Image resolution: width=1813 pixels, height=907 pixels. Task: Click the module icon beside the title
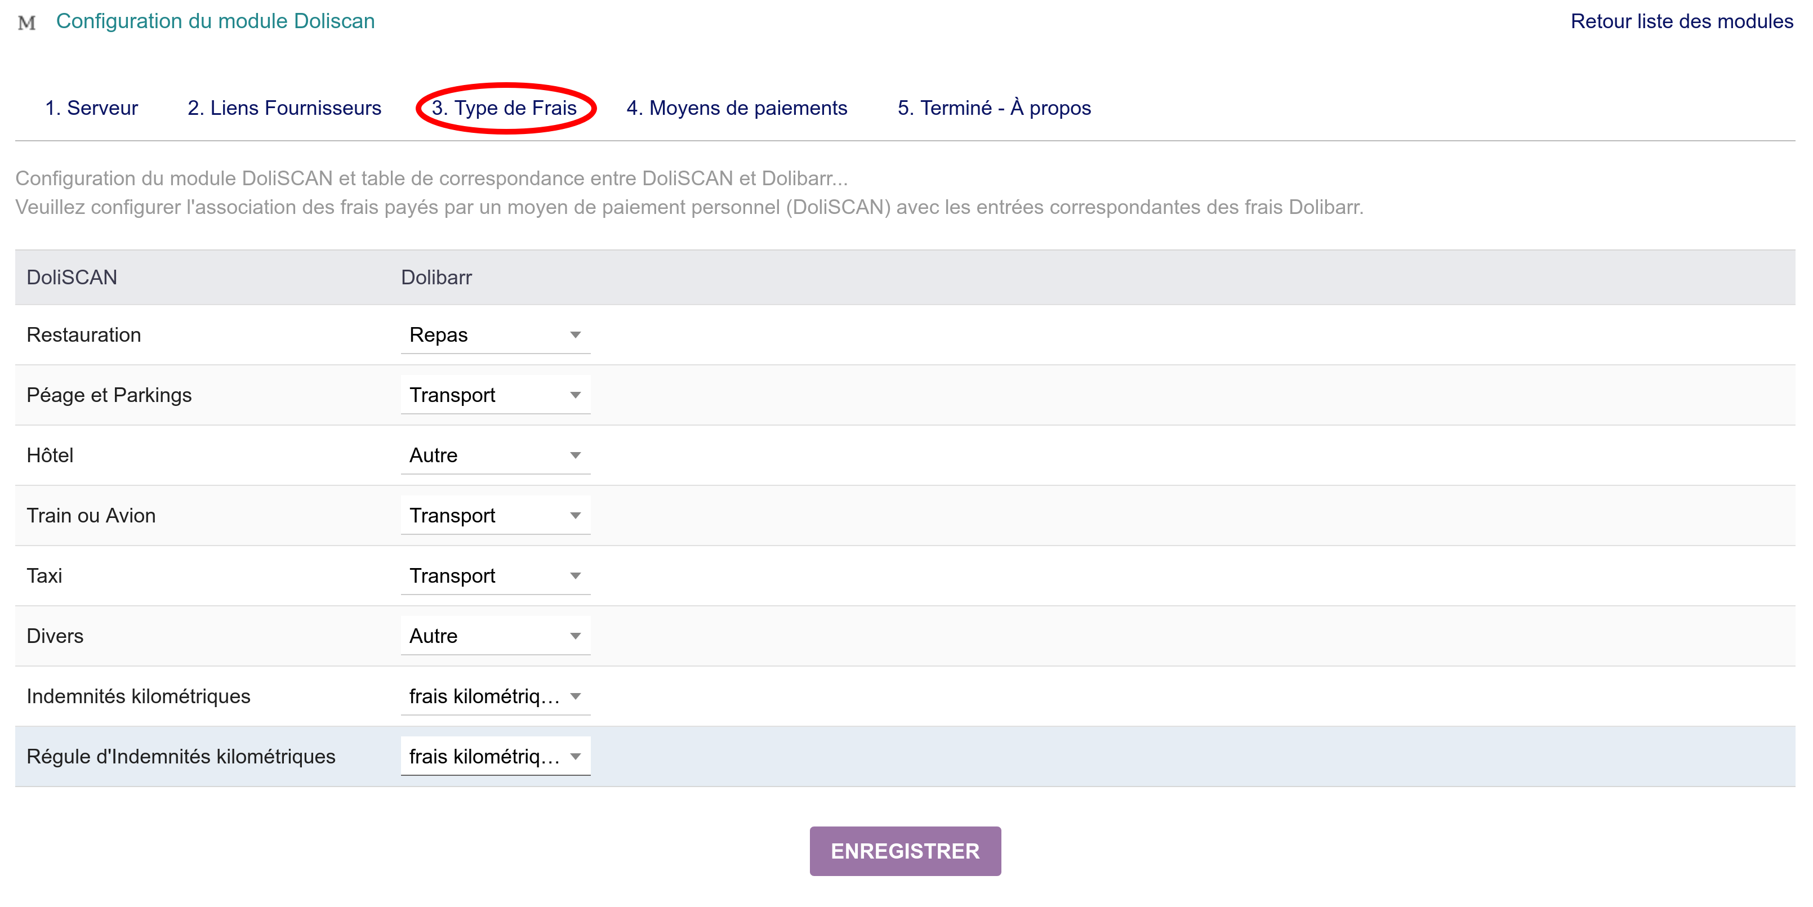(26, 23)
